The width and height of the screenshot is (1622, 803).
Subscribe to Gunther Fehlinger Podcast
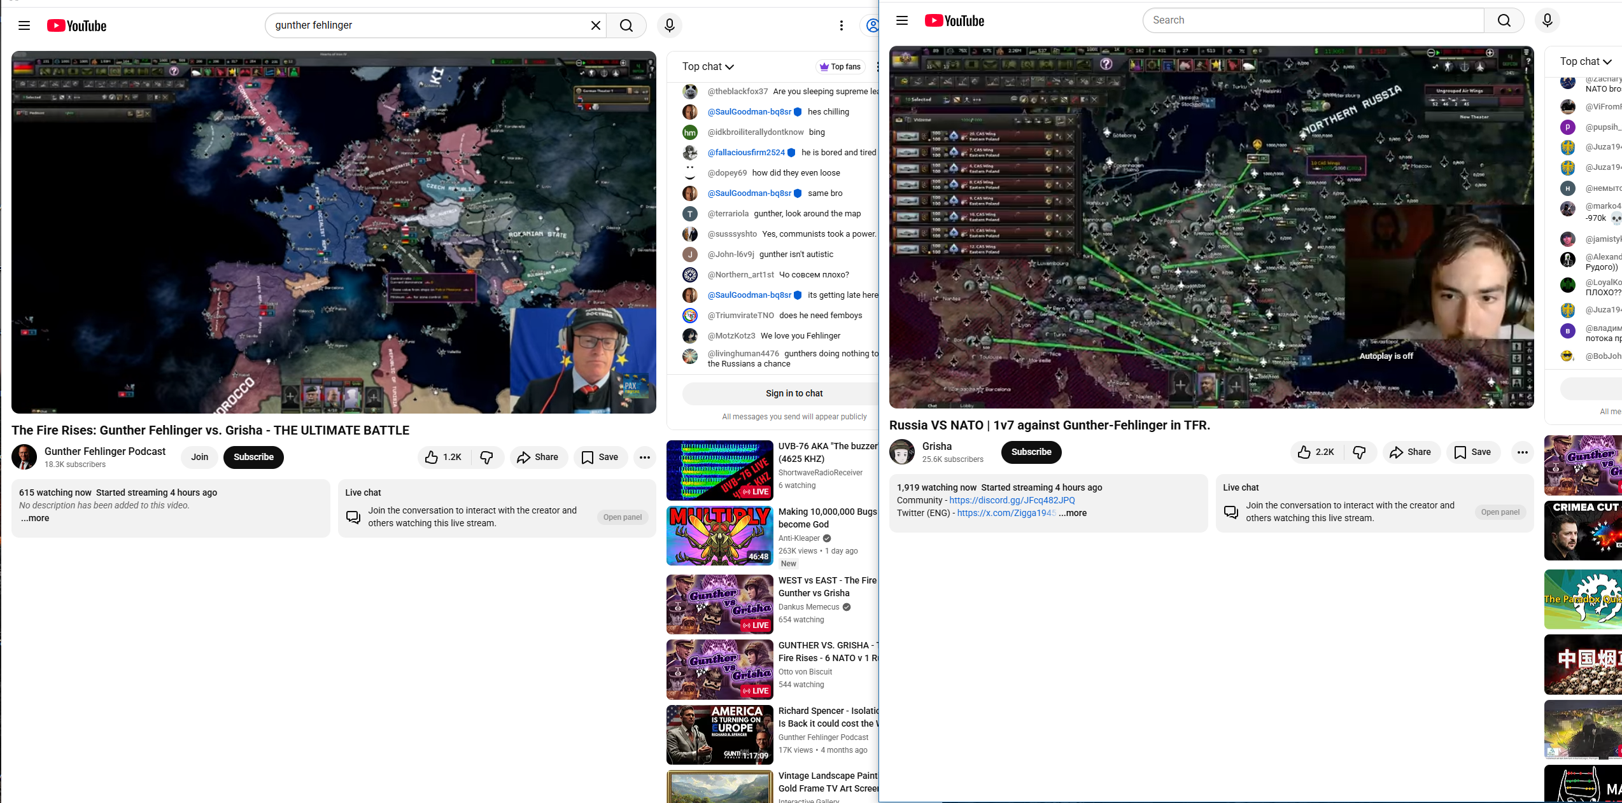point(253,457)
